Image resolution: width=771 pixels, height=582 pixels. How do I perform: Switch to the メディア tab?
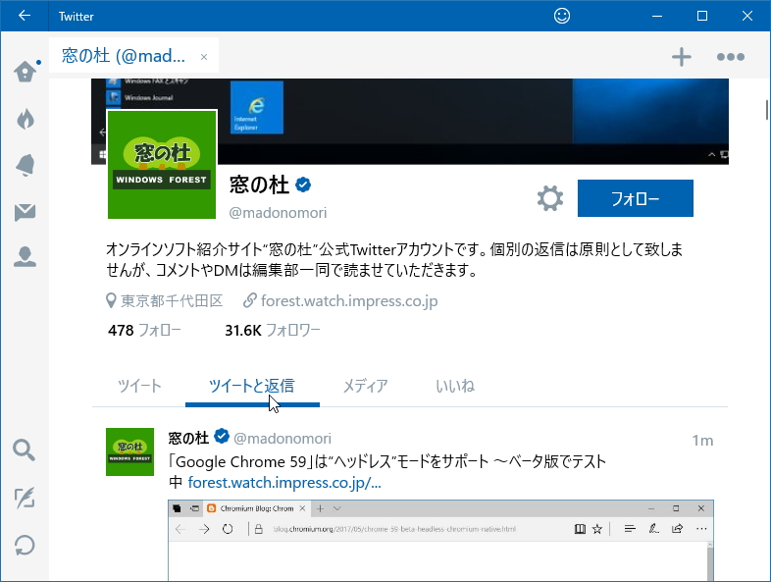[365, 386]
